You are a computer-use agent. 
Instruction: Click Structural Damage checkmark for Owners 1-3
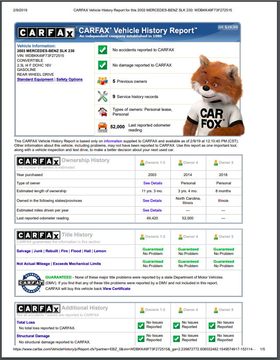coord(141,339)
